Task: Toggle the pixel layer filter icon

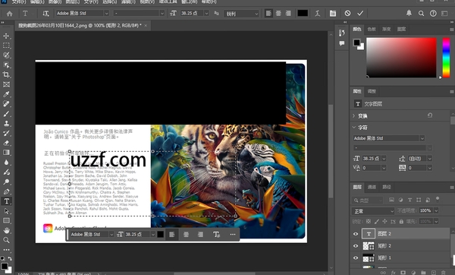Action: click(392, 200)
